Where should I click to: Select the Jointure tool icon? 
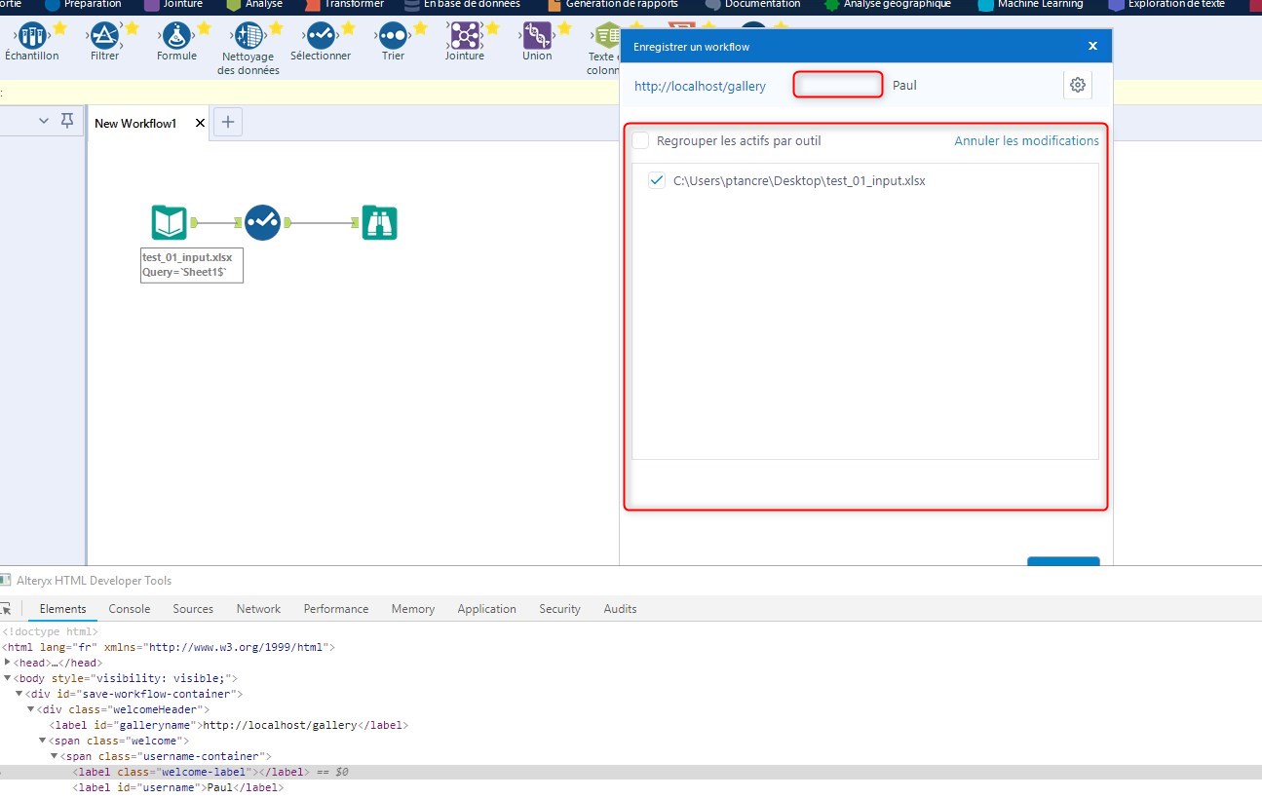point(464,36)
